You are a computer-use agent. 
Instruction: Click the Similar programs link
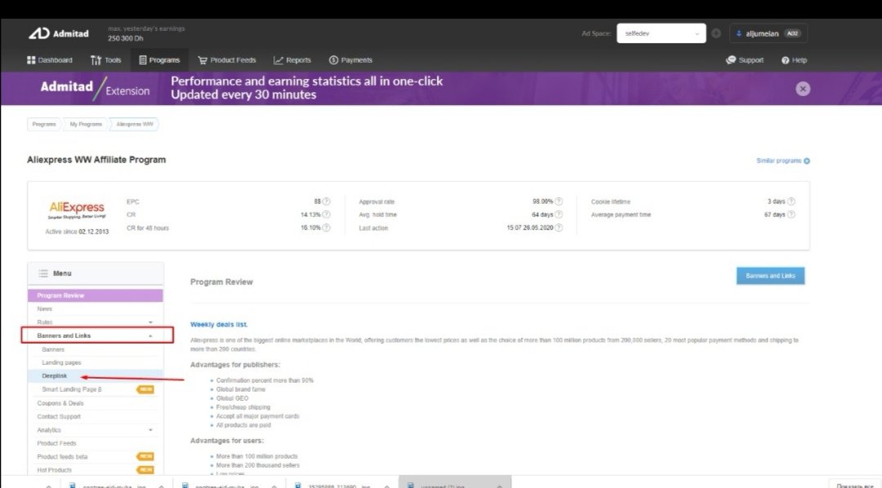[x=778, y=161]
